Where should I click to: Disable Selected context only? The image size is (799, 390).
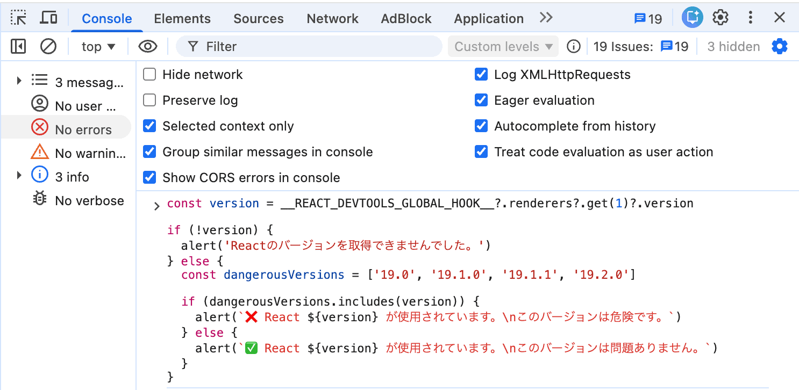coord(149,126)
